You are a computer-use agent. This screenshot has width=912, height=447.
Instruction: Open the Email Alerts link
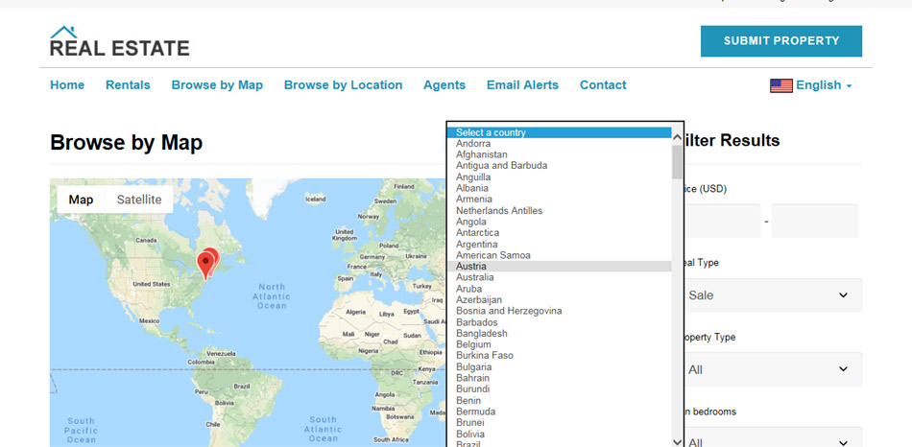coord(522,85)
